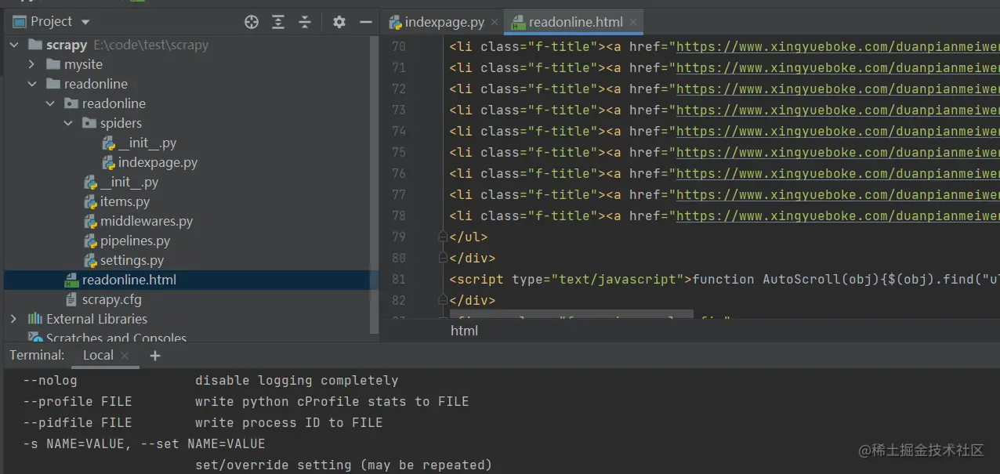Click the Collapse All icon in Project toolbar

(305, 22)
